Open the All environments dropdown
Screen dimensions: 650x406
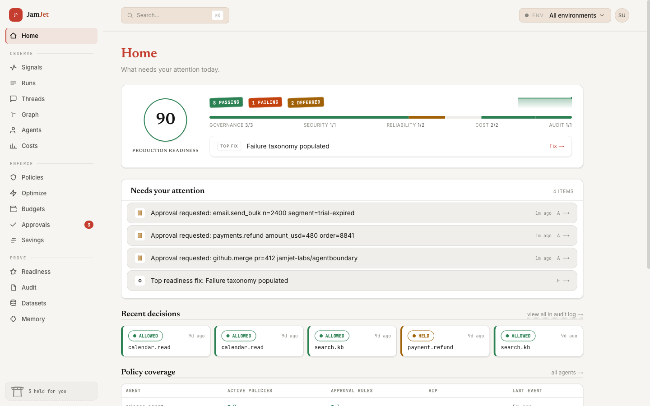point(565,15)
